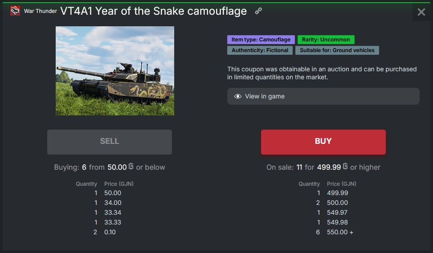Select the 500.00 sell order price

click(338, 203)
